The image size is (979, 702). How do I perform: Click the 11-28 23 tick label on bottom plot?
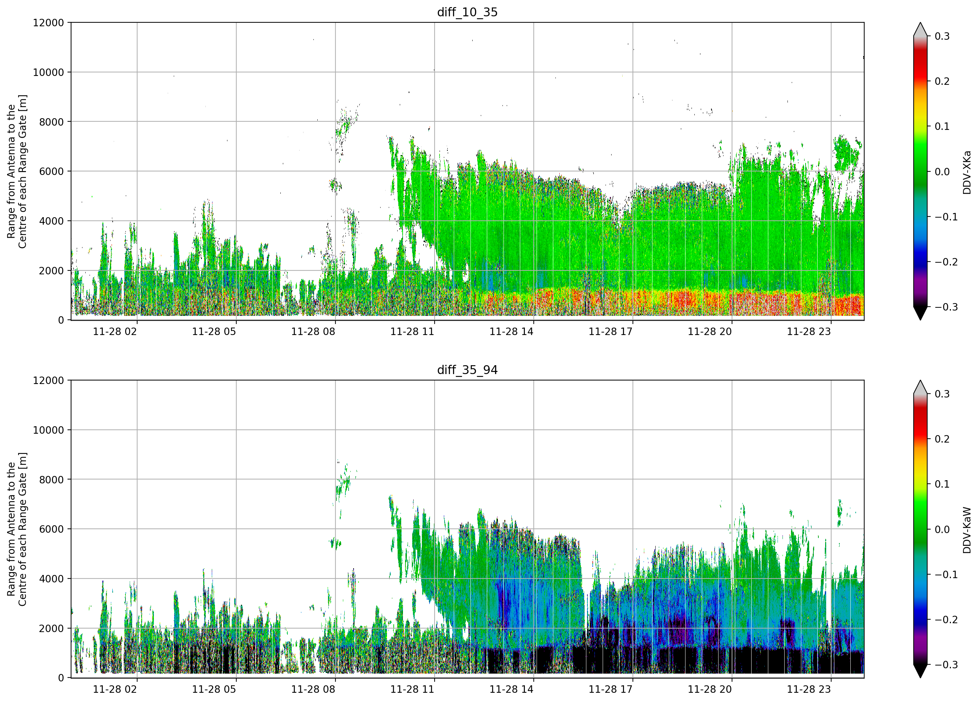(x=809, y=690)
